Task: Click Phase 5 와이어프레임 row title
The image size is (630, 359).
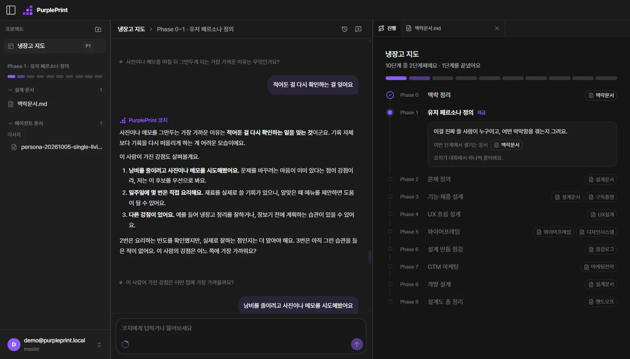Action: (x=444, y=232)
